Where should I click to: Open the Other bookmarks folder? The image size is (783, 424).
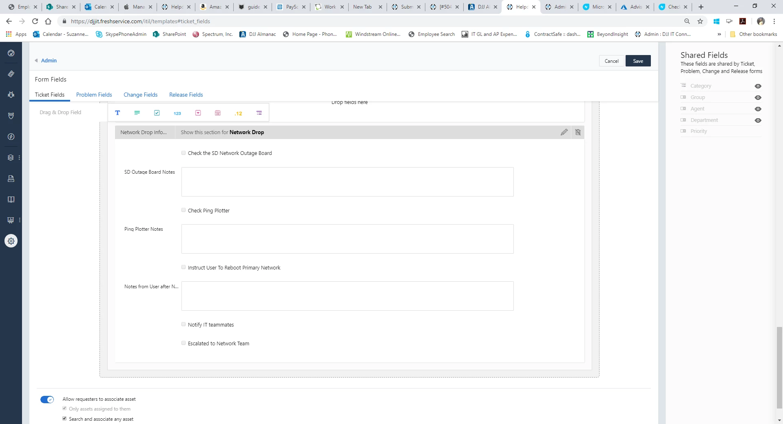753,34
